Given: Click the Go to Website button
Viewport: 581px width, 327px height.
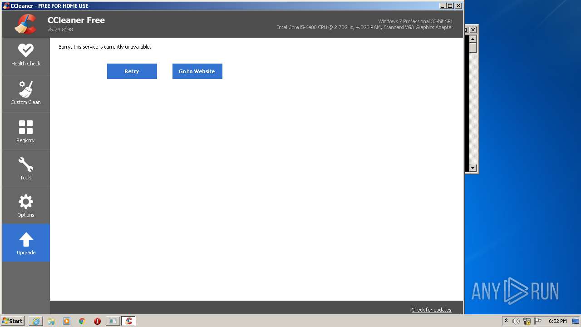Looking at the screenshot, I should coord(197,71).
